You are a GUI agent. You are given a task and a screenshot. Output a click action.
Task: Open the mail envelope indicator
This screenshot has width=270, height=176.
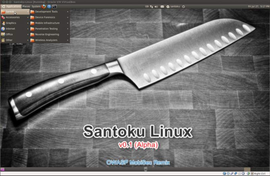[x=162, y=6]
